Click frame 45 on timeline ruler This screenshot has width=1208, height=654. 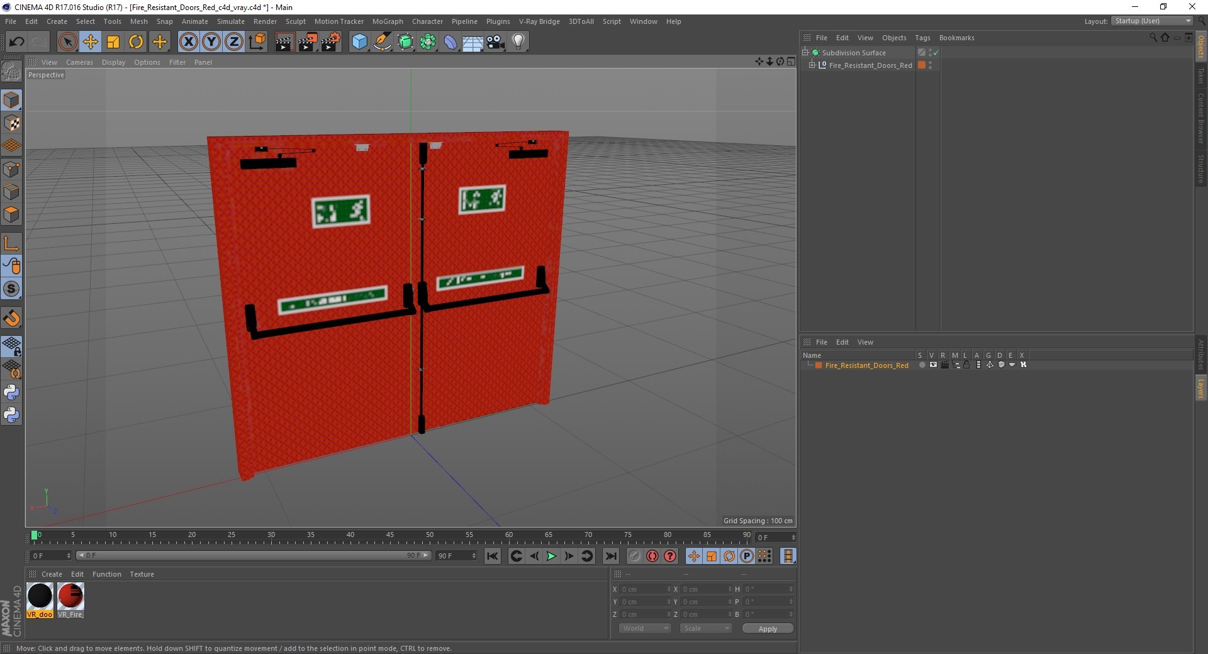point(390,536)
